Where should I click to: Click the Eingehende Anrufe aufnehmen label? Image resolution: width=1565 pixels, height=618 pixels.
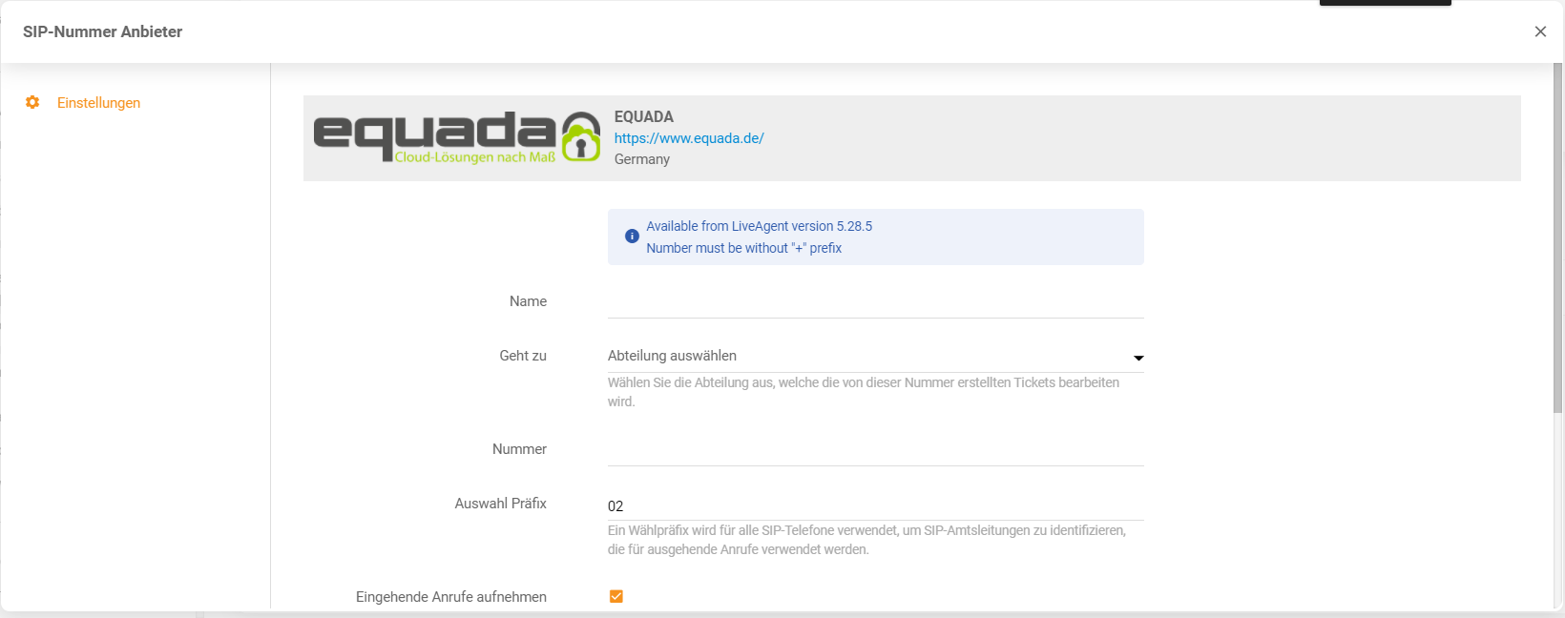pyautogui.click(x=450, y=597)
